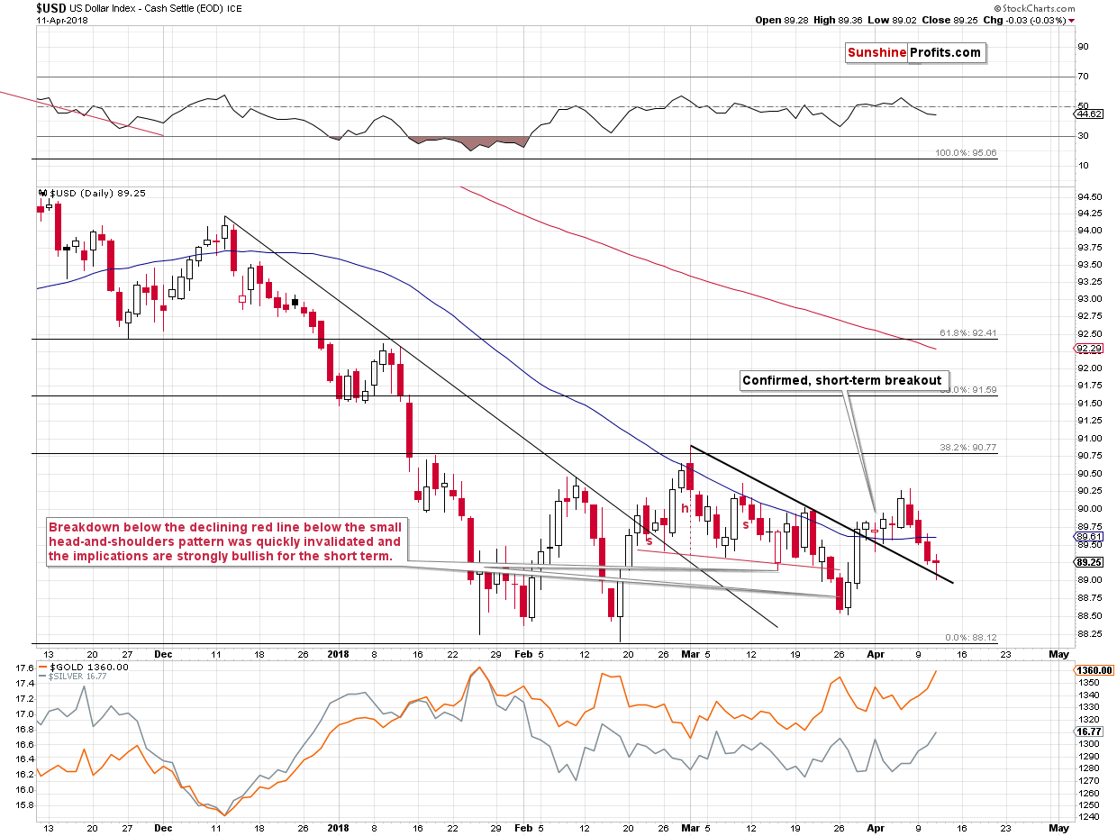Image resolution: width=1117 pixels, height=836 pixels.
Task: Click the blue moving-average tag '89.61'
Action: tap(1089, 537)
